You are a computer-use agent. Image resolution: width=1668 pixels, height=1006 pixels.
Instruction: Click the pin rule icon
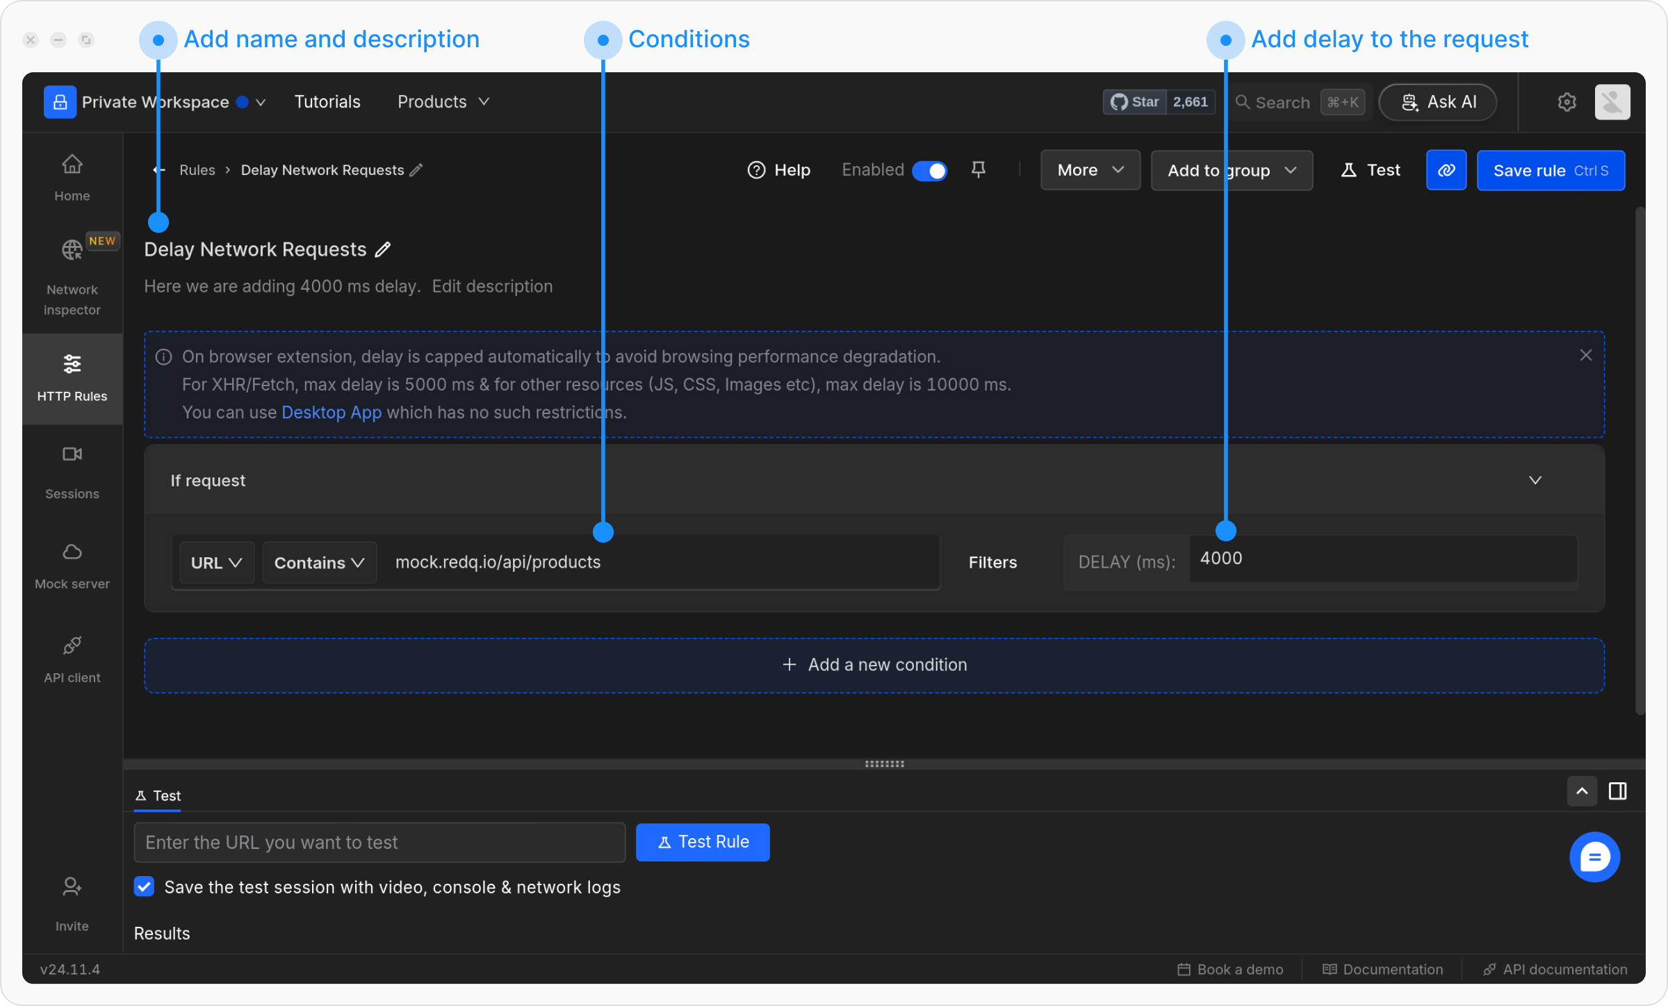coord(979,170)
